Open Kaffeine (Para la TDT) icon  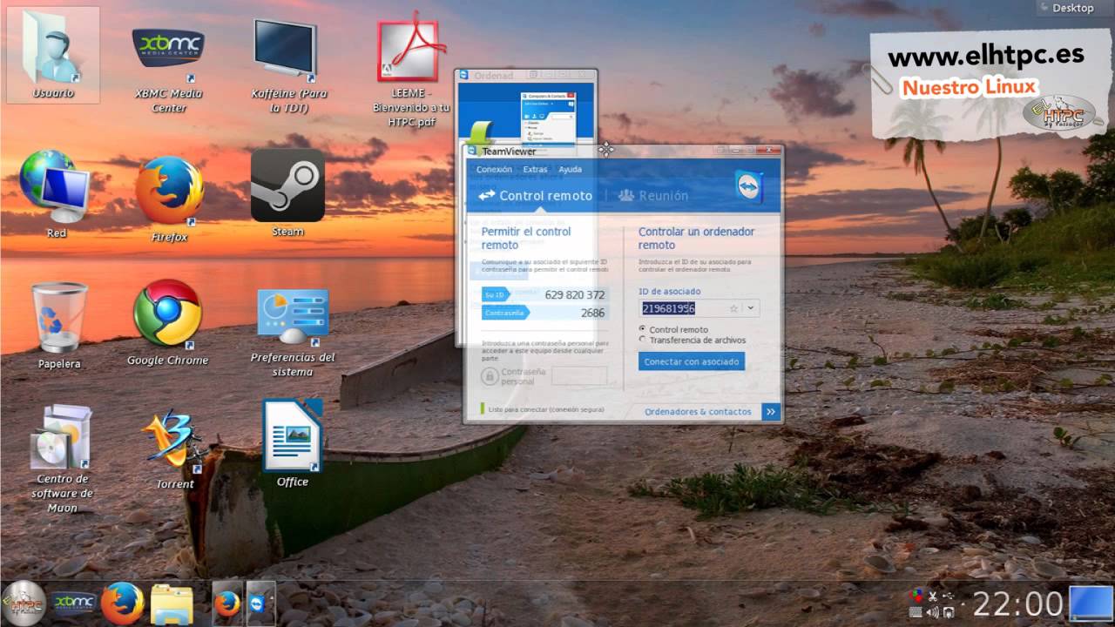pyautogui.click(x=287, y=67)
